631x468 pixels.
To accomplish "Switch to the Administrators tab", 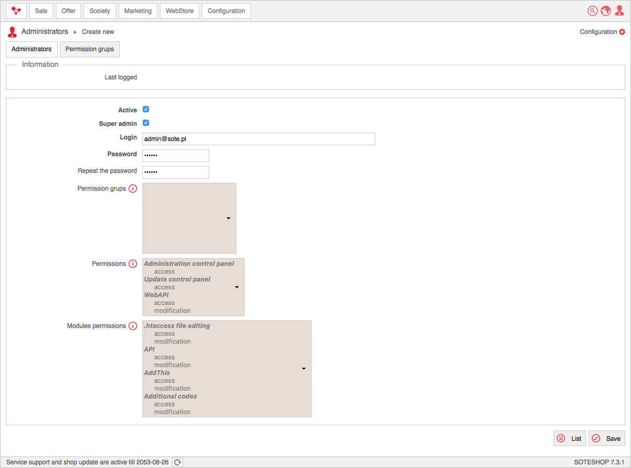I will click(31, 49).
